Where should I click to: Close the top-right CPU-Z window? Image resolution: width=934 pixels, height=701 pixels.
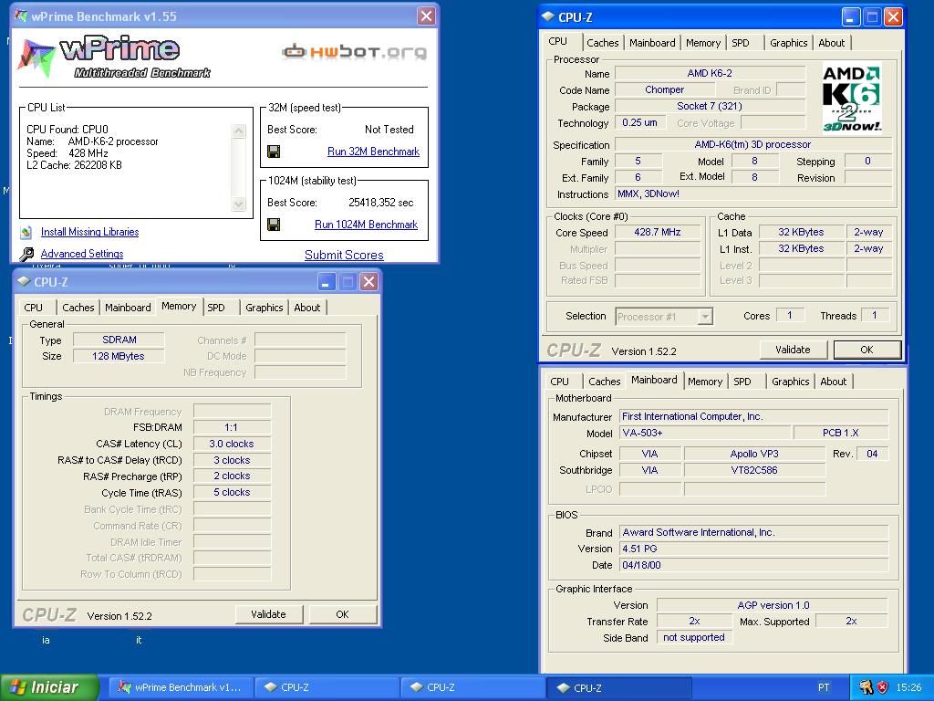(893, 17)
